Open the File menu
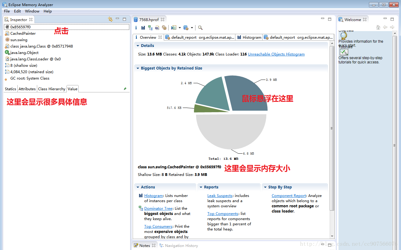This screenshot has width=401, height=250. point(7,11)
